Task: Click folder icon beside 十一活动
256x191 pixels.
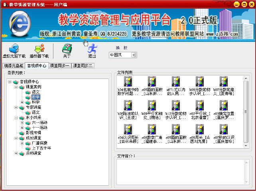Action: (x=28, y=128)
